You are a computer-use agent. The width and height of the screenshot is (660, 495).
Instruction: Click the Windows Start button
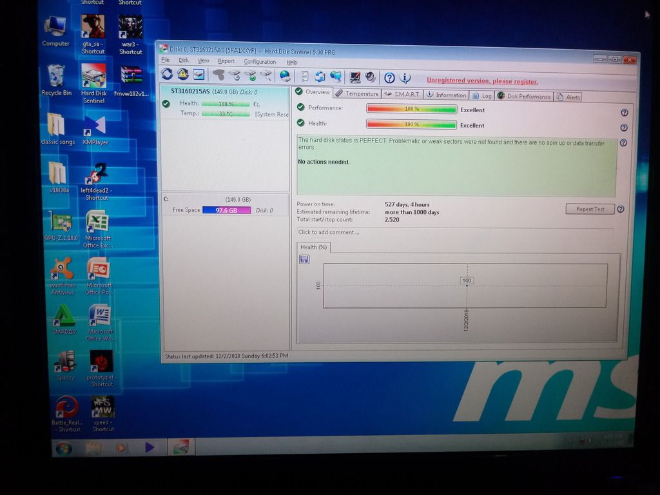click(x=64, y=449)
